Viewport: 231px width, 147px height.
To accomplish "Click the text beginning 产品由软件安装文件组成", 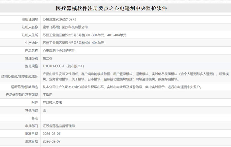I will pyautogui.click(x=136, y=76).
